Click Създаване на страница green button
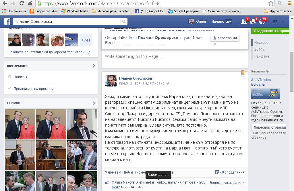The image size is (294, 191). (270, 31)
